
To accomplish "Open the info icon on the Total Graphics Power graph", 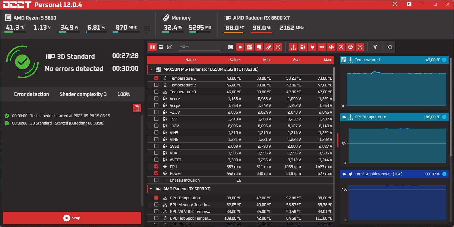I will point(444,174).
